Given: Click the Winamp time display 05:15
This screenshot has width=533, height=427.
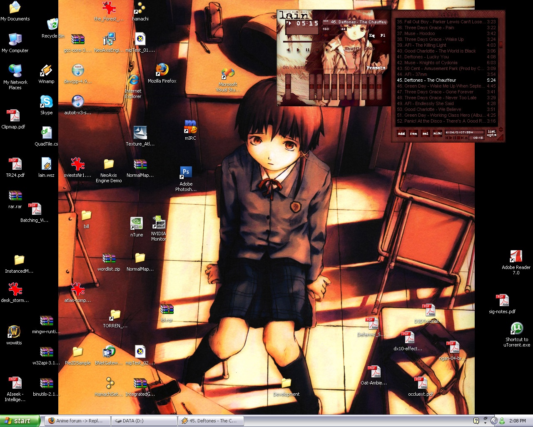Looking at the screenshot, I should tap(307, 23).
